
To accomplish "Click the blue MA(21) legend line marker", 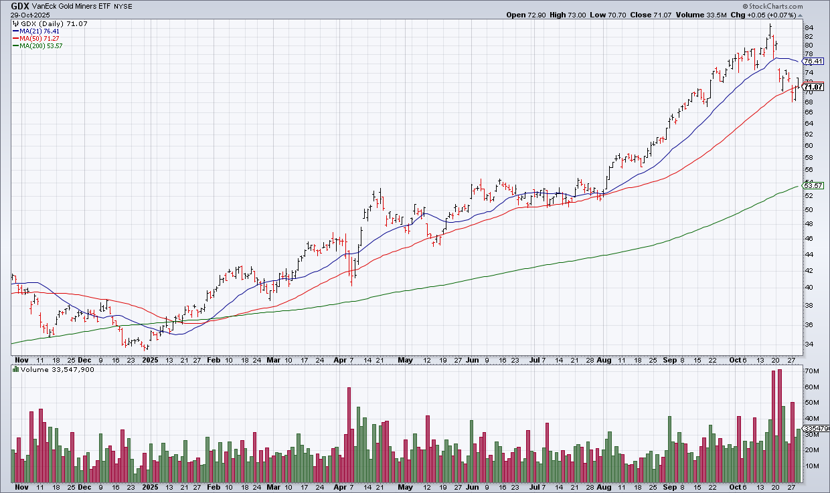I will [15, 31].
